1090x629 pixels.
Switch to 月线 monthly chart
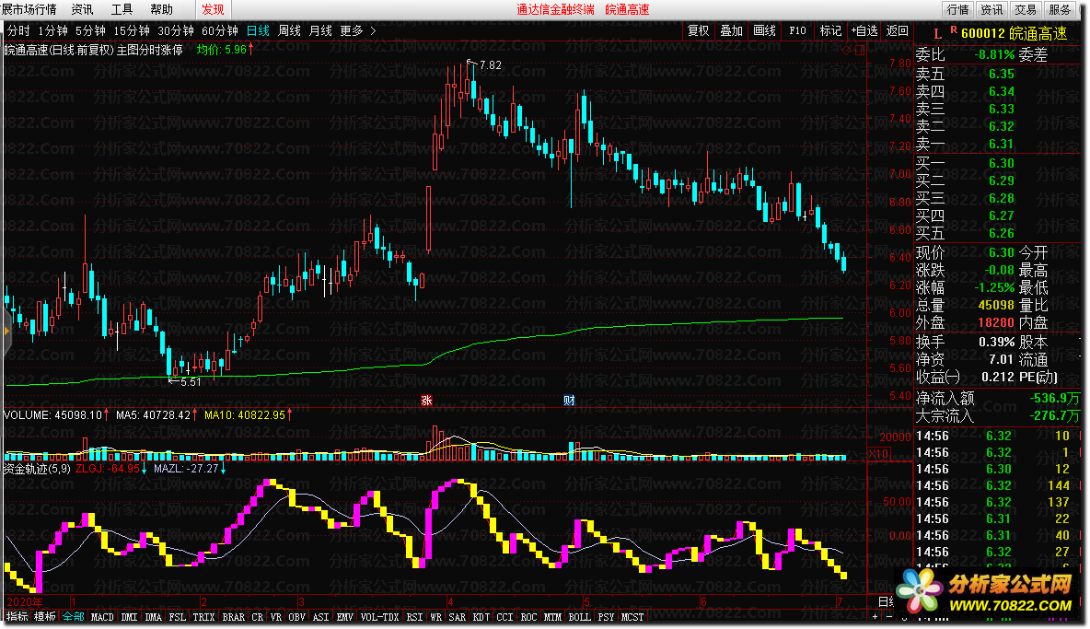tap(320, 30)
